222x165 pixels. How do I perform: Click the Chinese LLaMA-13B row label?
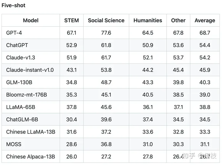31,132
